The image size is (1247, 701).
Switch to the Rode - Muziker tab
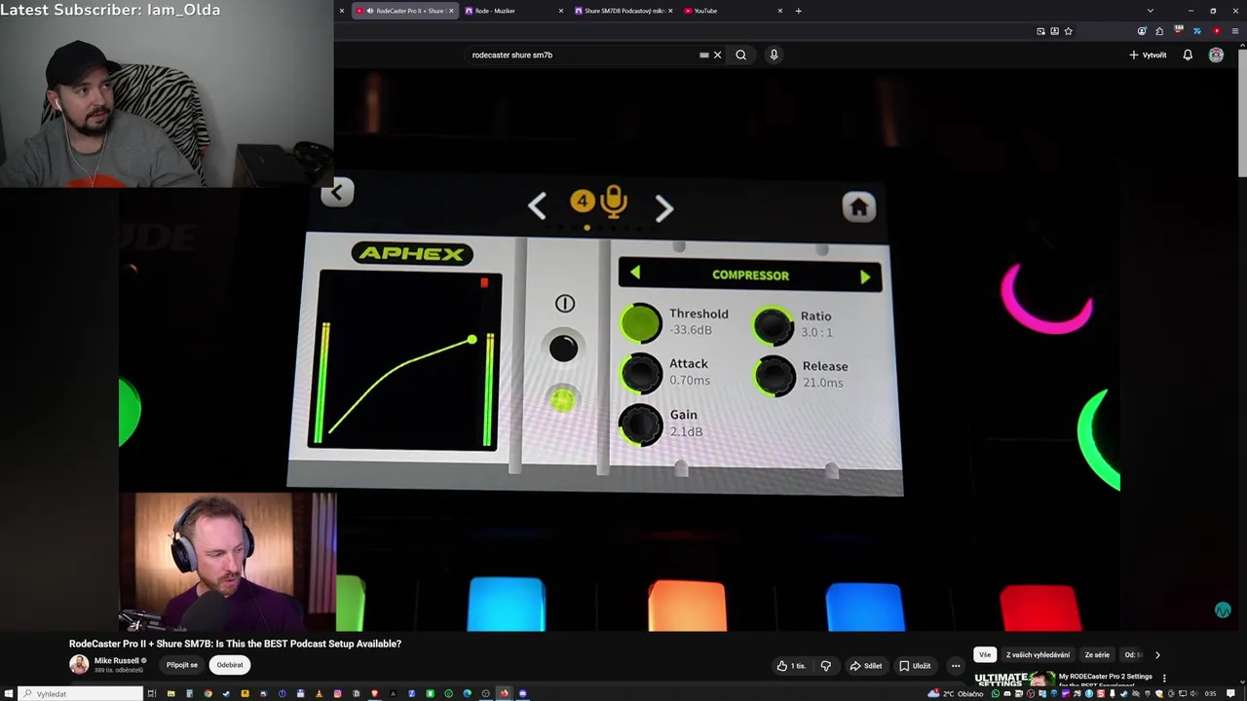point(511,11)
